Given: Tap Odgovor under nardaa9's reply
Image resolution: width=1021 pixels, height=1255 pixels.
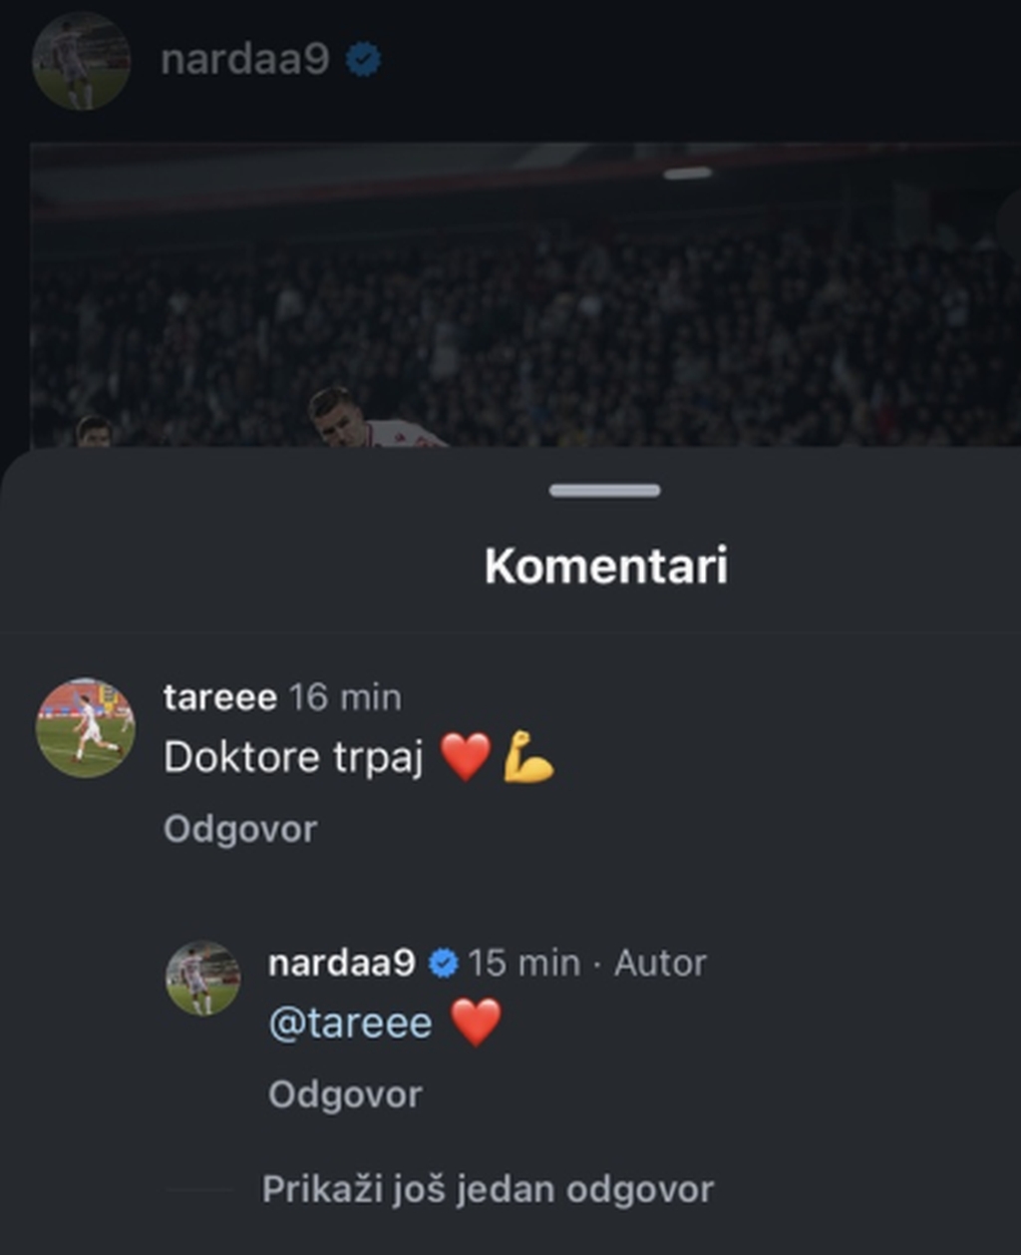Looking at the screenshot, I should pos(345,1094).
